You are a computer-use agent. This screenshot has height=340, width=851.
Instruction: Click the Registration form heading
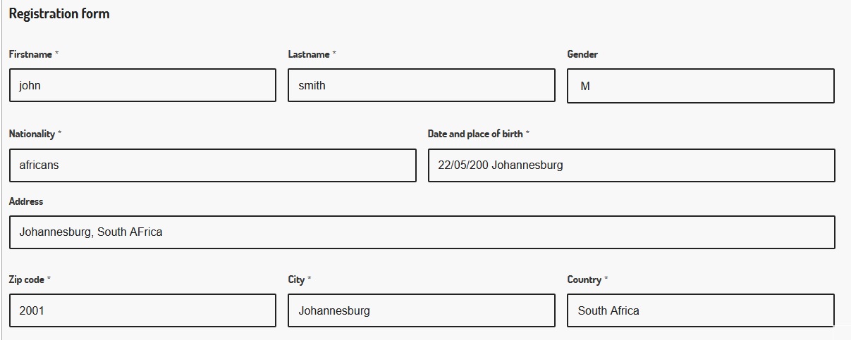point(59,14)
